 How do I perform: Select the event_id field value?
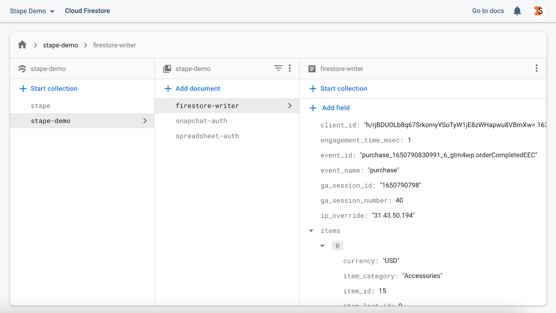pos(449,155)
